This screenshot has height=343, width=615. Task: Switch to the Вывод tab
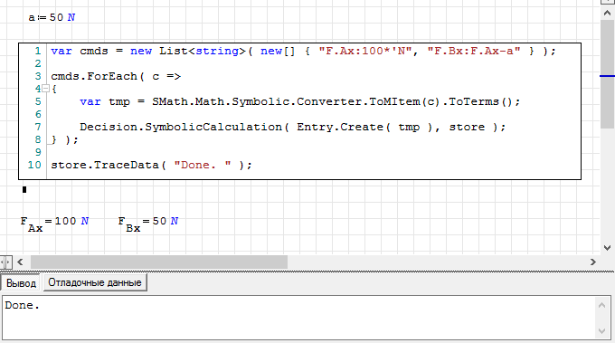point(21,282)
